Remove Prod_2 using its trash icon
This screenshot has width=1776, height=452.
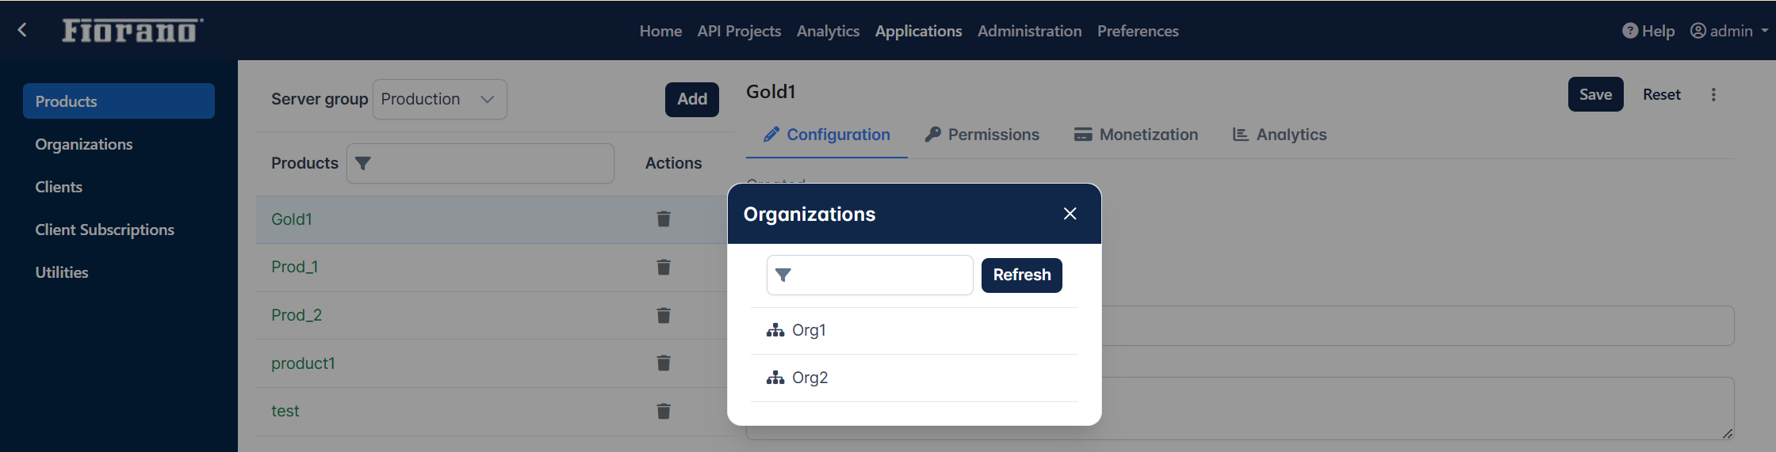coord(664,316)
